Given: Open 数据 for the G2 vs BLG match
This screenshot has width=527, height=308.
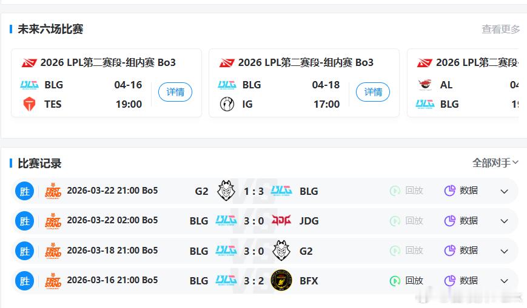Looking at the screenshot, I should click(x=462, y=191).
